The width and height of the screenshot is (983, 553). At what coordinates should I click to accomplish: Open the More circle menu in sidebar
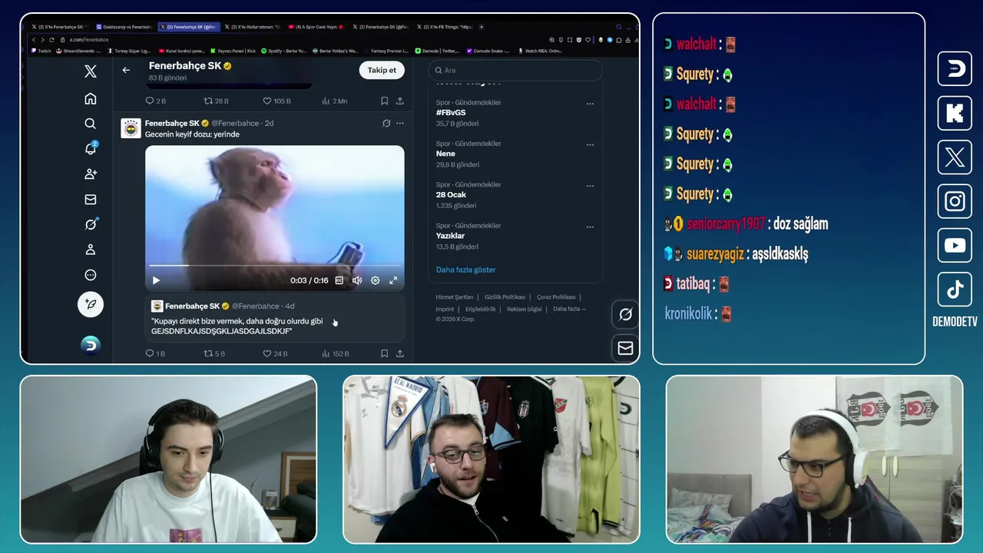click(91, 275)
